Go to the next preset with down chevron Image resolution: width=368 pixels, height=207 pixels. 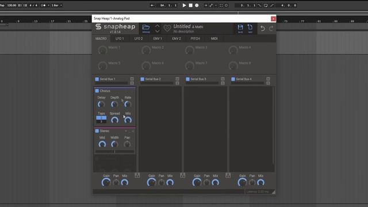[158, 31]
